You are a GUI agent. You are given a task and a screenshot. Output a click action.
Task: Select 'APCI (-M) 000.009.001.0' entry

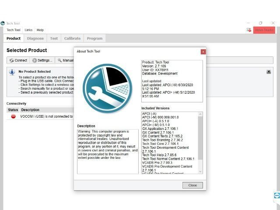point(161,117)
